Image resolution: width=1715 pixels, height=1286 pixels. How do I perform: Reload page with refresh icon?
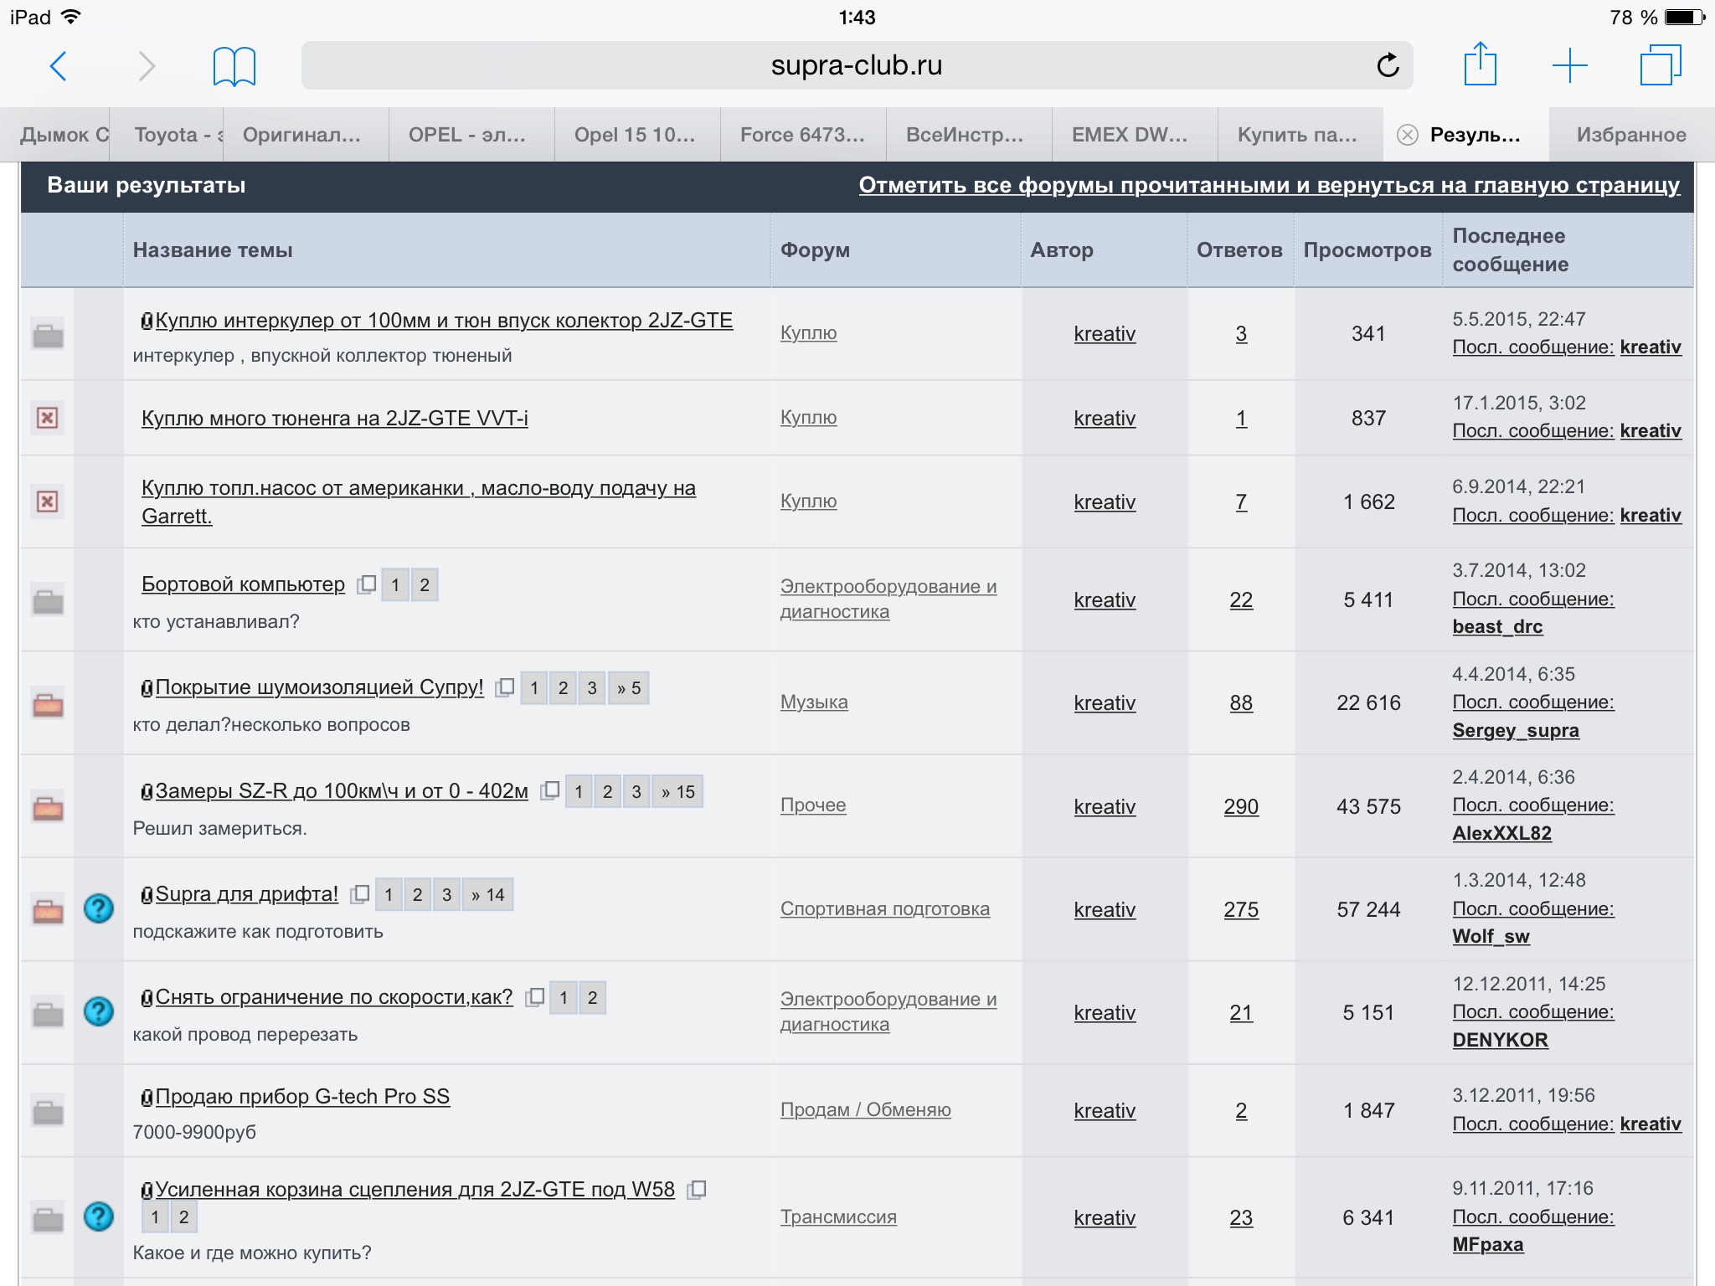[x=1388, y=65]
